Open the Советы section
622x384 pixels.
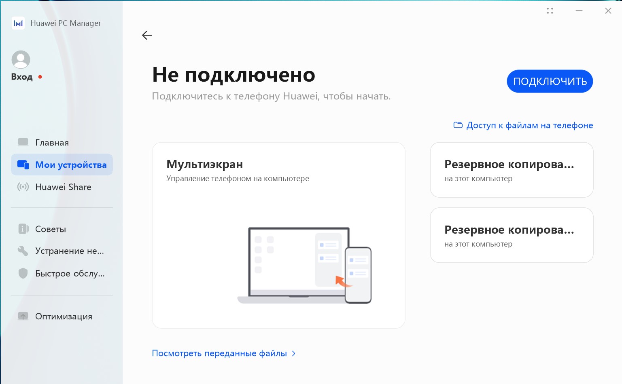[62, 229]
